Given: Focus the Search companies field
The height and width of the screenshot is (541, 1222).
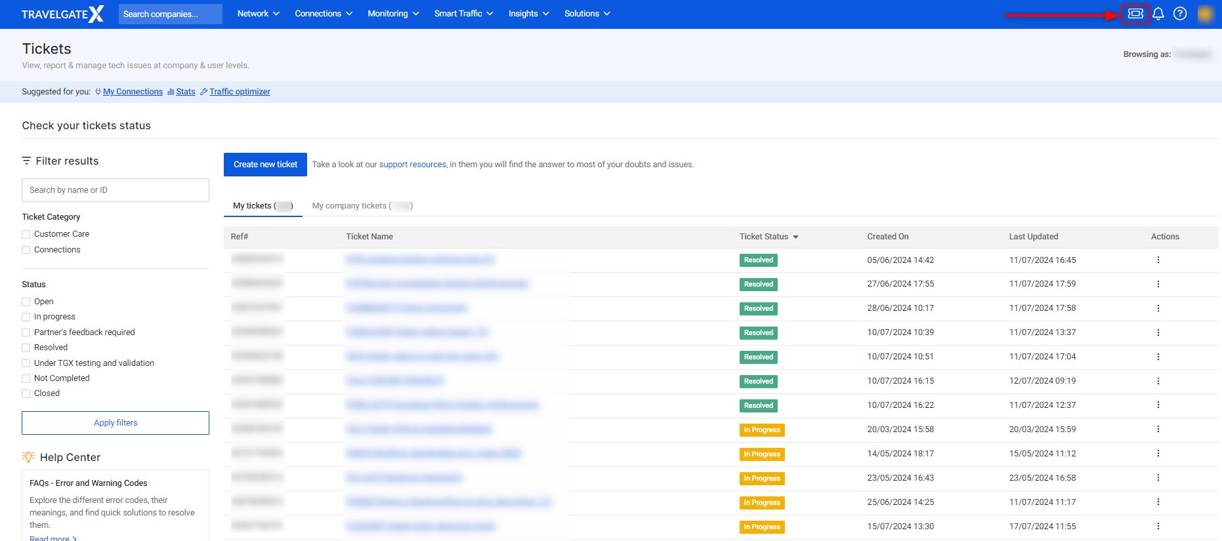Looking at the screenshot, I should 171,14.
